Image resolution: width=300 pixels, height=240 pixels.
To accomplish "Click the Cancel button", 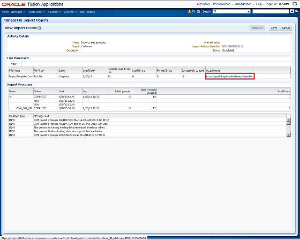I will [x=286, y=28].
